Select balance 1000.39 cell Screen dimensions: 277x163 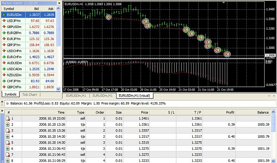(253, 124)
